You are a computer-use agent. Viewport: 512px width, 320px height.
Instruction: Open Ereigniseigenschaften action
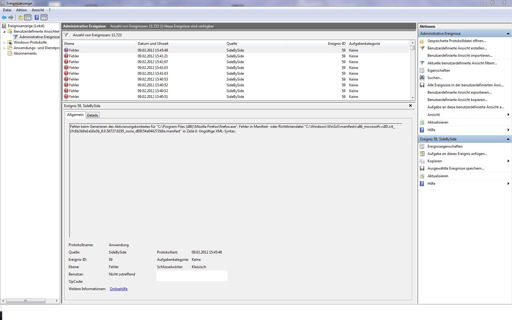445,146
